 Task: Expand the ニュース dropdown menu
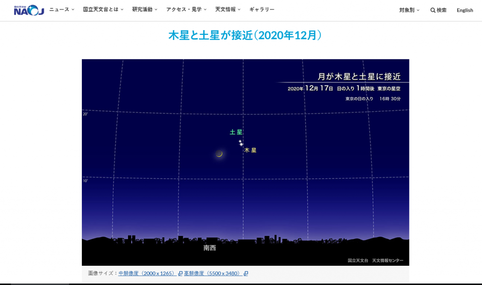[62, 9]
